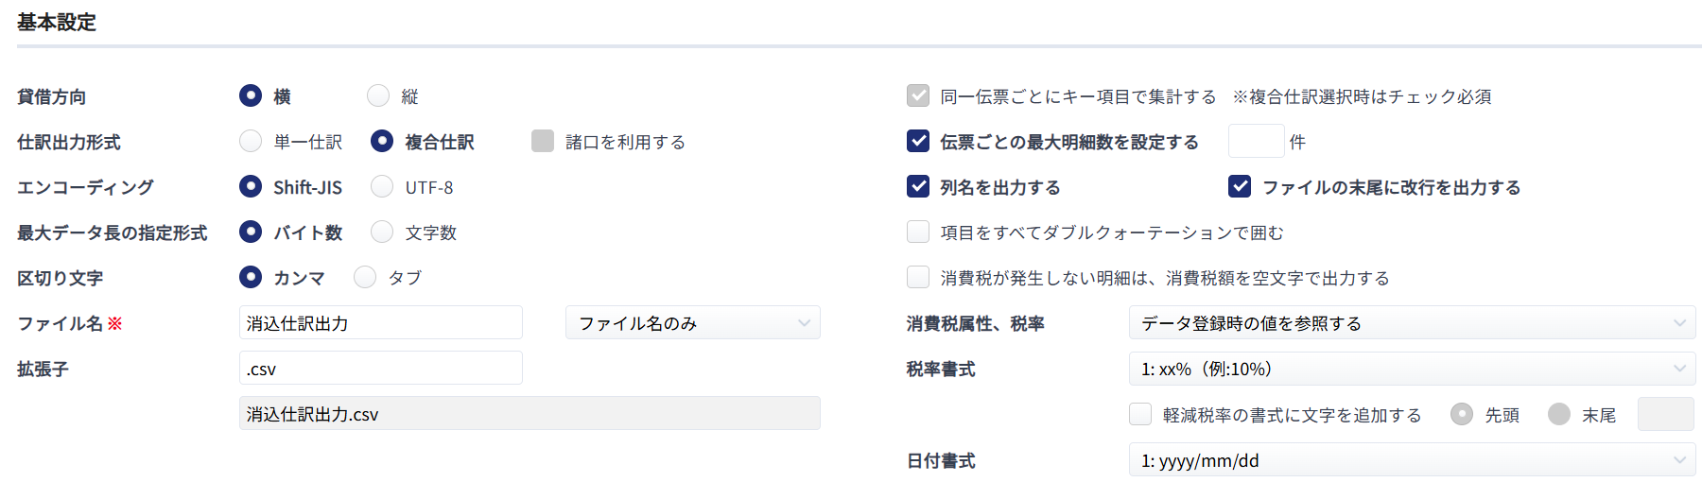Expand 日付書式 yyyy/mm/dd dropdown
Image resolution: width=1702 pixels, height=482 pixels.
1413,460
